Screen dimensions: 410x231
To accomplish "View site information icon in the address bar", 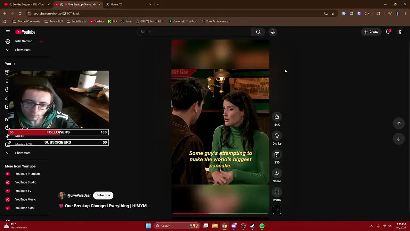I will click(x=29, y=13).
